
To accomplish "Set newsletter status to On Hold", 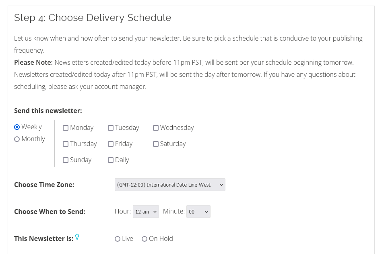I will (145, 239).
